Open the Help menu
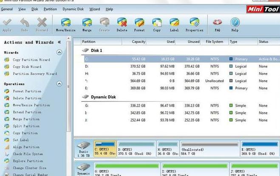The image size is (280, 176). point(109,9)
